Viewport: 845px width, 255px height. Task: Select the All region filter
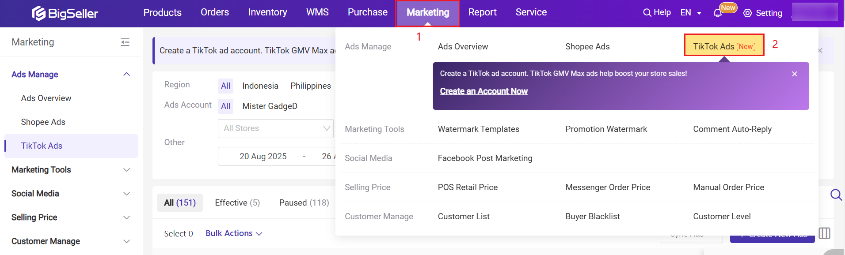click(225, 86)
